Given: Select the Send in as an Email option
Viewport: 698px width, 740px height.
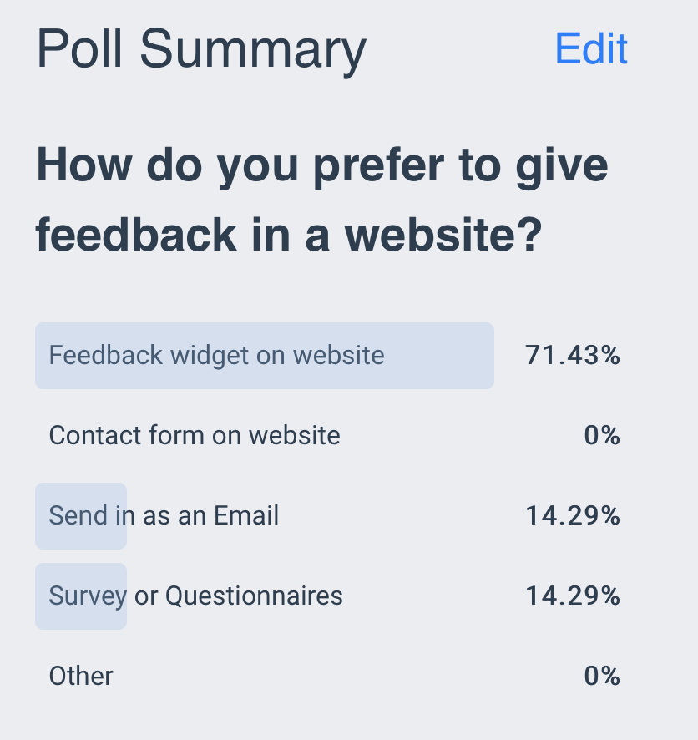Looking at the screenshot, I should click(164, 515).
